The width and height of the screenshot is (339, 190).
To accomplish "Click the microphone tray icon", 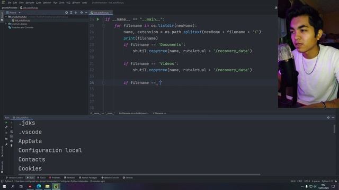I will pos(306,186).
